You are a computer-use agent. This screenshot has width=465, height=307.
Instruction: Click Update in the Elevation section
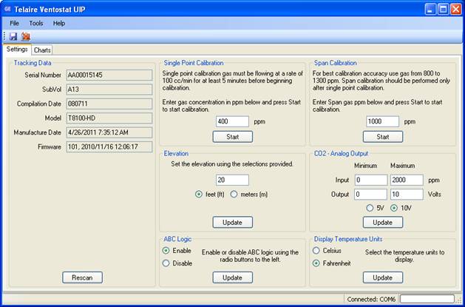coord(233,222)
